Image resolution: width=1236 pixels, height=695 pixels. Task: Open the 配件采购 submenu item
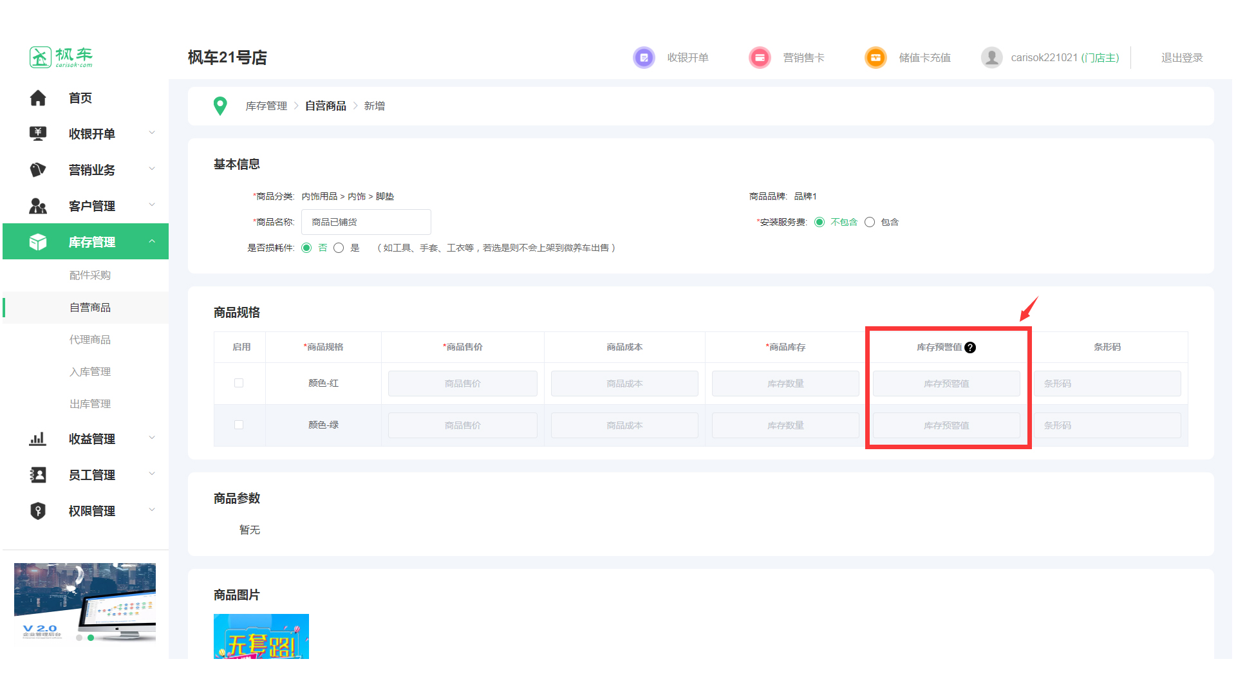(x=90, y=275)
